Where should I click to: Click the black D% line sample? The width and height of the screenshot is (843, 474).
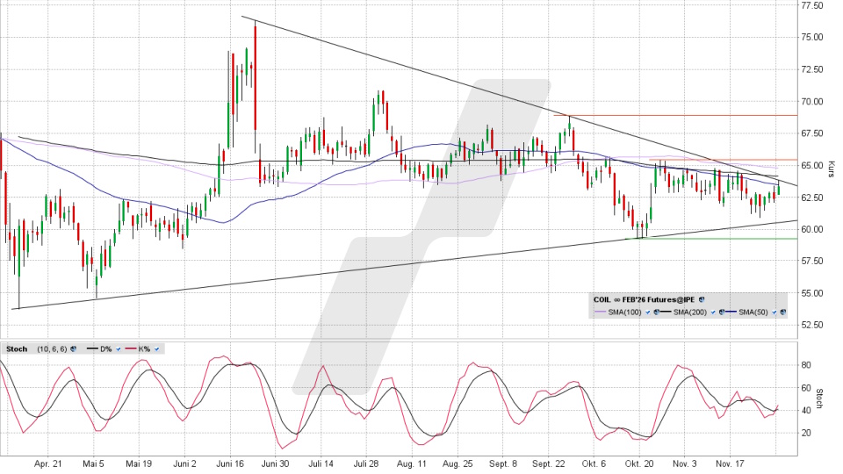click(x=92, y=348)
